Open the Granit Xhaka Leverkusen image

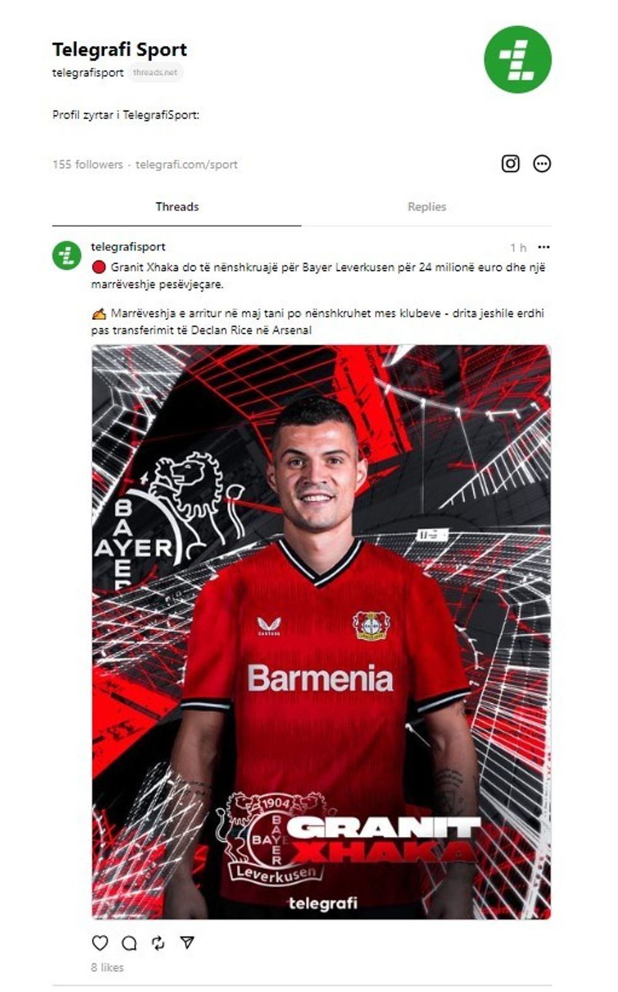pos(321,632)
